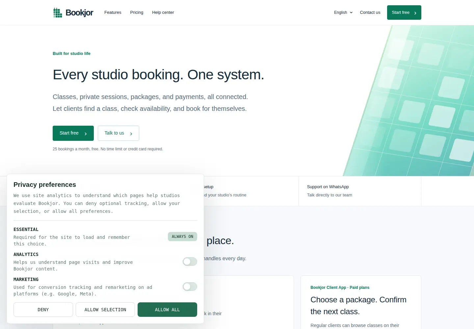Click 'Talk directly to our team' text
Image resolution: width=474 pixels, height=329 pixels.
pyautogui.click(x=329, y=195)
